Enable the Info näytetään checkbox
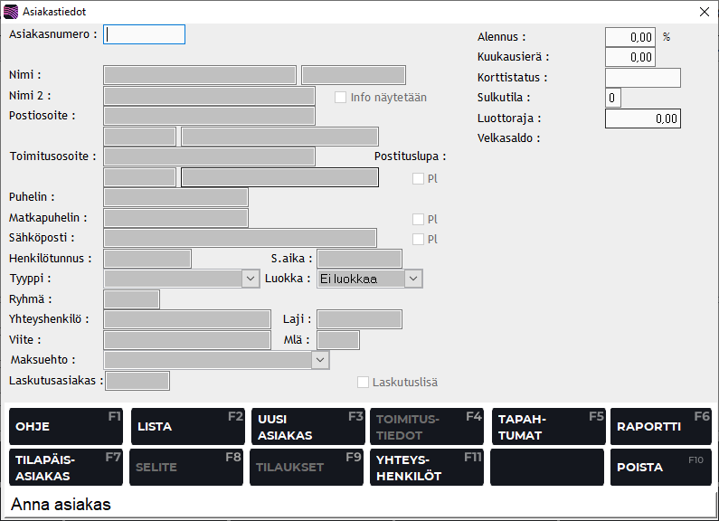 (341, 97)
